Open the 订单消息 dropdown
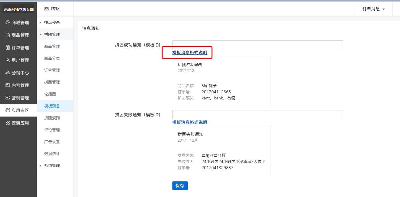Viewport: 400px width, 197px height. coord(374,9)
